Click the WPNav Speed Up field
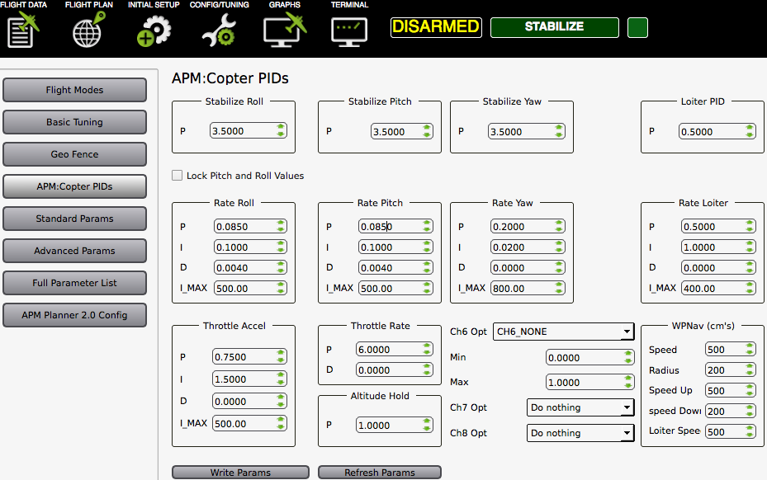This screenshot has width=767, height=480. [x=730, y=391]
